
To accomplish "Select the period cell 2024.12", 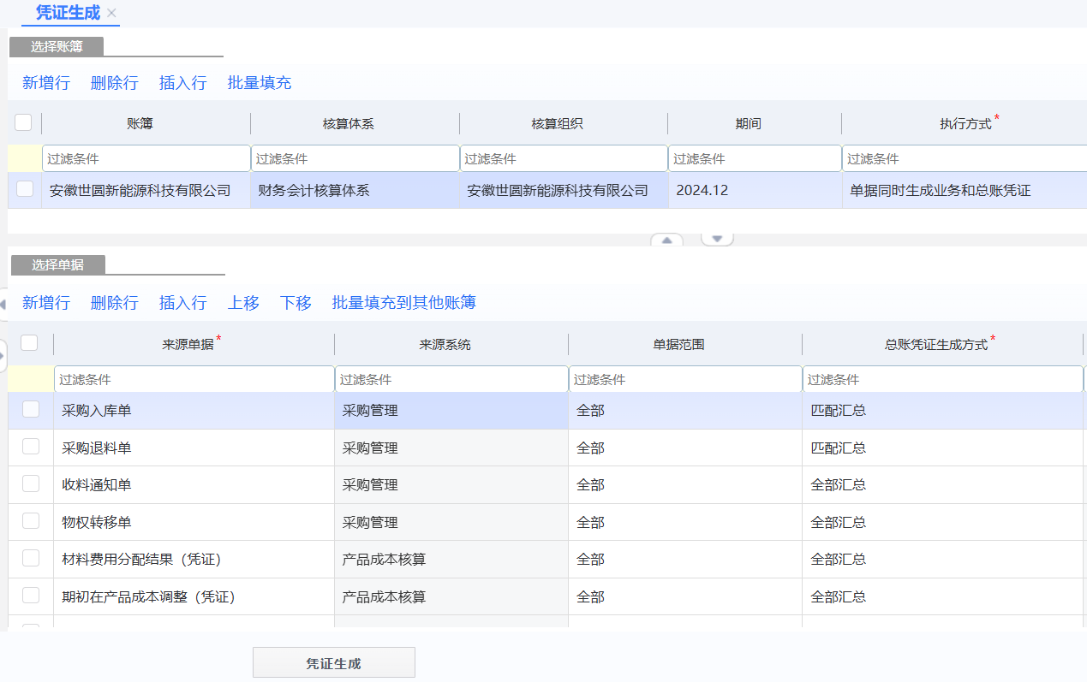I will click(756, 190).
